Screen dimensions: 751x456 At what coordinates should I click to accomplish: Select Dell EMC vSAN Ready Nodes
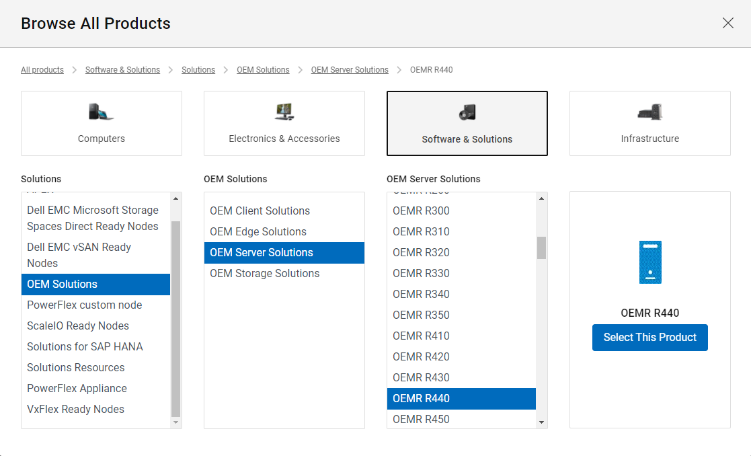coord(95,255)
